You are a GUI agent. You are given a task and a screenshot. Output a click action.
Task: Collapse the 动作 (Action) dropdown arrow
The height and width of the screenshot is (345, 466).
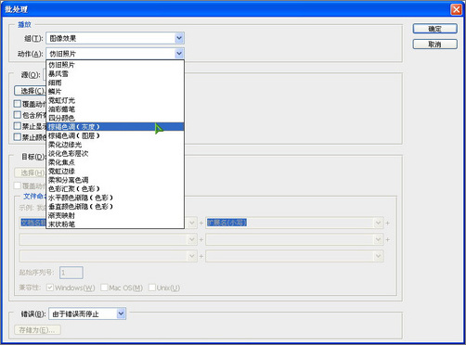(x=179, y=54)
